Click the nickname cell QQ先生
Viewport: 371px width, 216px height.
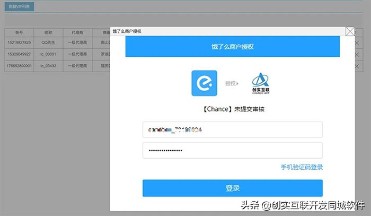(x=48, y=42)
